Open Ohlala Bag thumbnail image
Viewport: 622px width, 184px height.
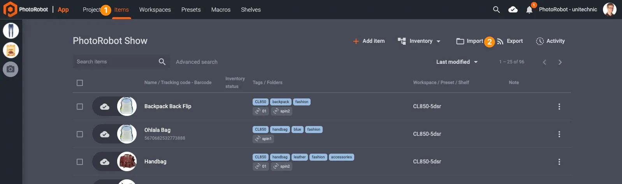127,134
